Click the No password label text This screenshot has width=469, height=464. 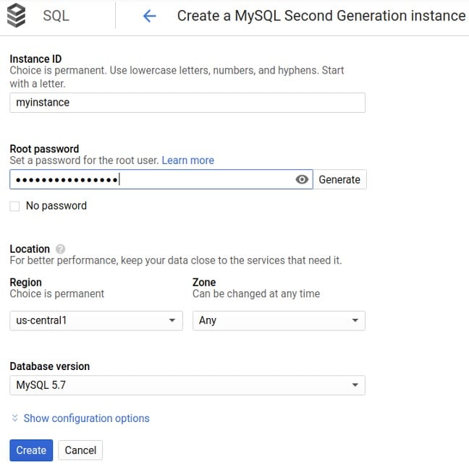(x=56, y=206)
